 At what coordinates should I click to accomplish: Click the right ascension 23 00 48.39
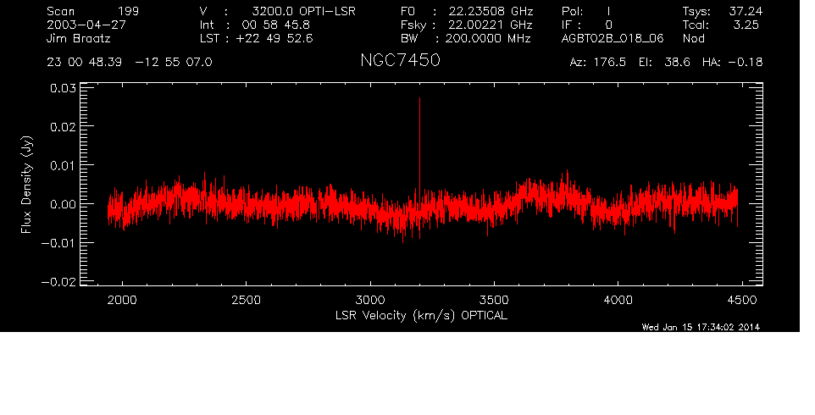[x=84, y=63]
